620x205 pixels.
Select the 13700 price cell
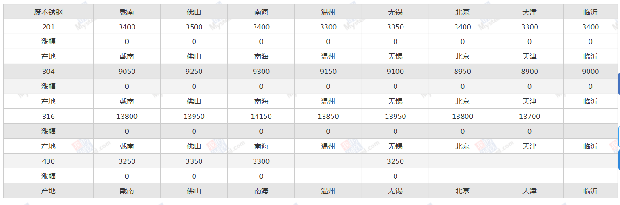(x=530, y=117)
